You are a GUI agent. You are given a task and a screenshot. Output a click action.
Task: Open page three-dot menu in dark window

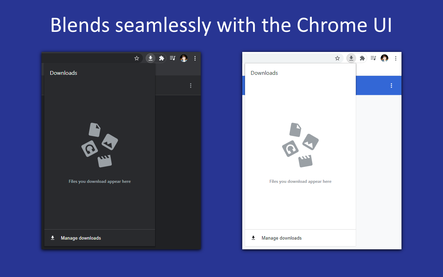191,86
